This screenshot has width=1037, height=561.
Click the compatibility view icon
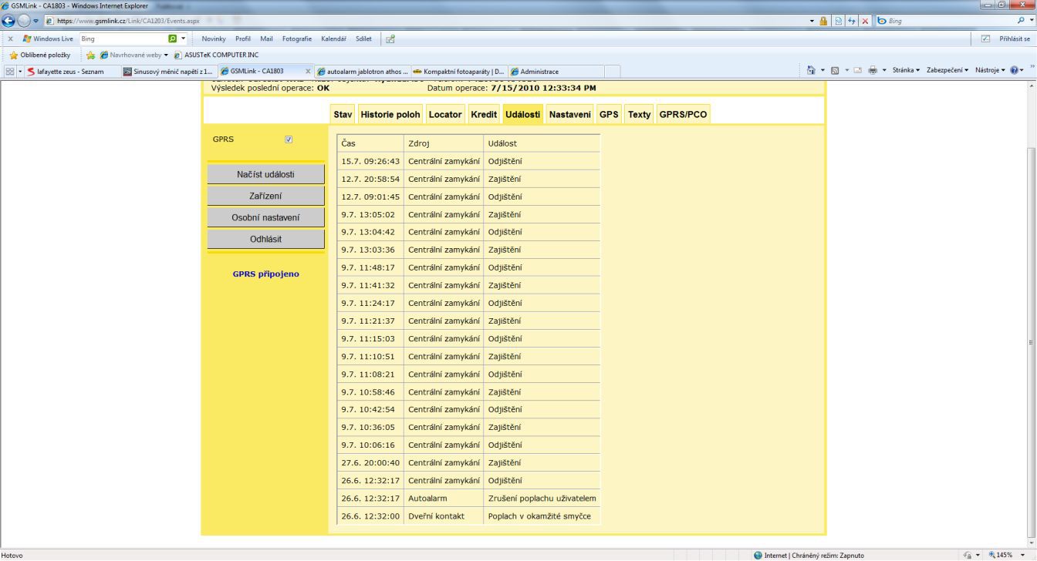coord(837,21)
